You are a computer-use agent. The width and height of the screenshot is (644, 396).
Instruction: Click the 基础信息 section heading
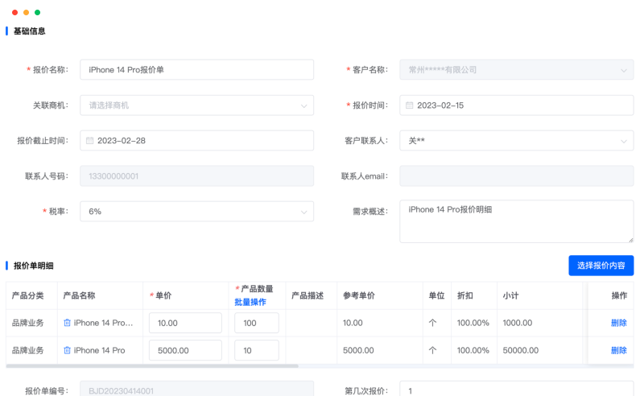[29, 31]
